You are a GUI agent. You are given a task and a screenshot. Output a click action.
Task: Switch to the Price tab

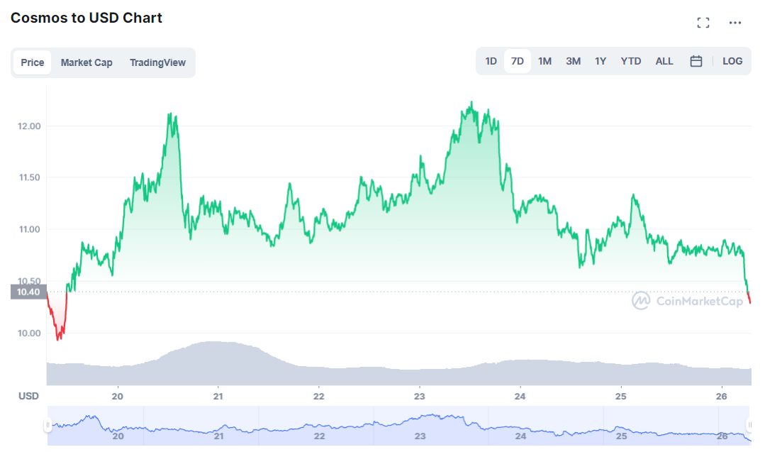pyautogui.click(x=32, y=62)
